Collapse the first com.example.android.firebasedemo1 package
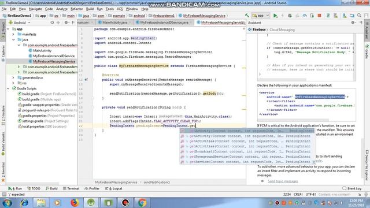 (x=19, y=45)
